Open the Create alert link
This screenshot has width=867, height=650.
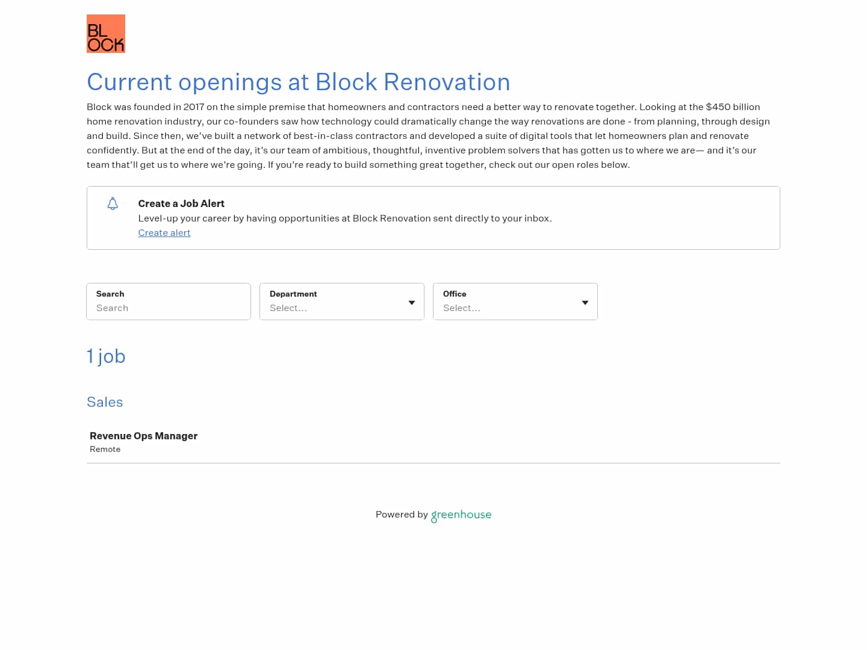pyautogui.click(x=164, y=233)
